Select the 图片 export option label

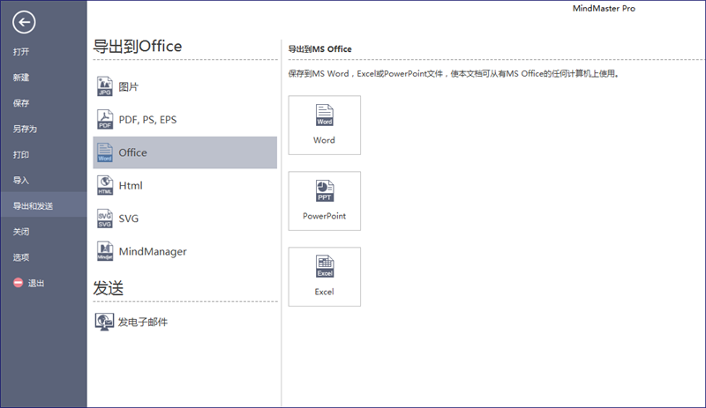(128, 86)
